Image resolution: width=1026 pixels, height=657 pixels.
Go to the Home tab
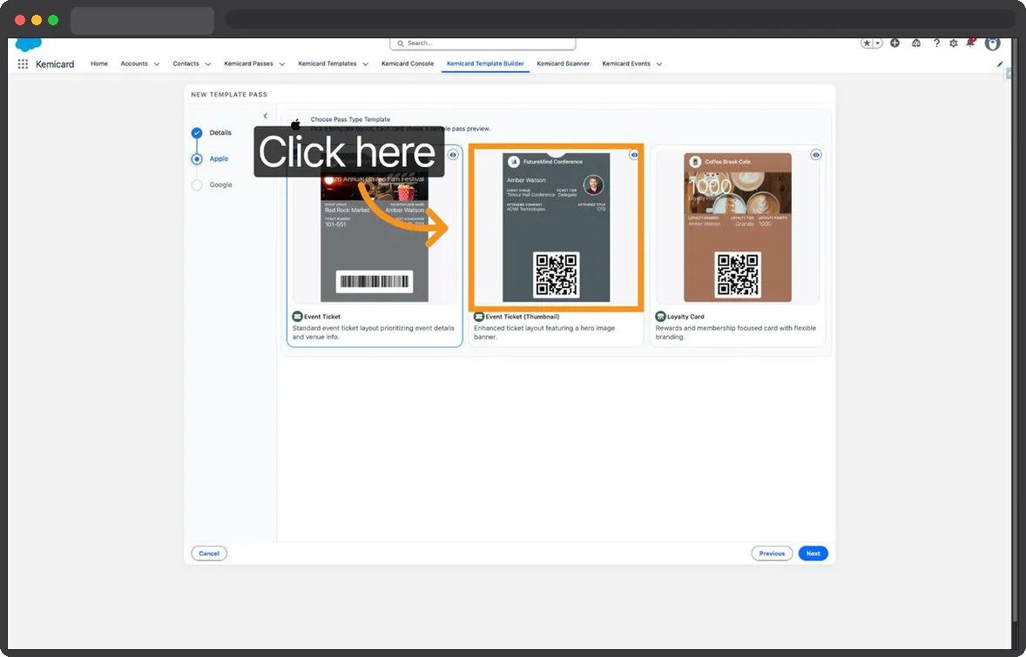[98, 64]
